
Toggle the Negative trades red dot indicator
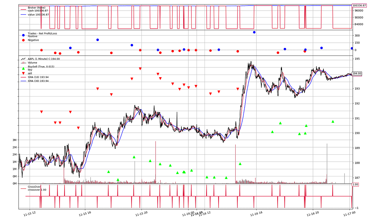tap(23, 40)
